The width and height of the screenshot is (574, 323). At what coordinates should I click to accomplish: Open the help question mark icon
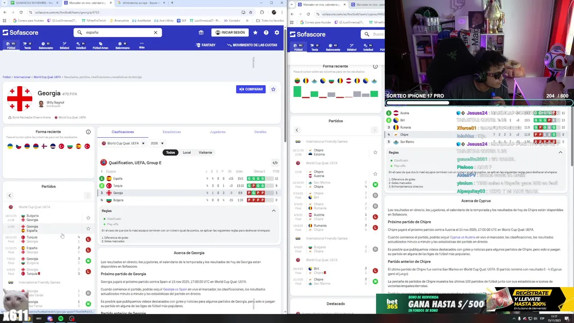(266, 32)
